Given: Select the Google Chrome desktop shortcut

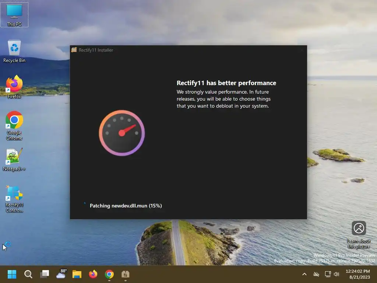Looking at the screenshot, I should click(14, 126).
